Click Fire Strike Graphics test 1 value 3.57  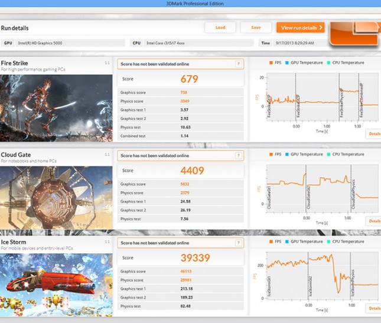[x=184, y=110]
